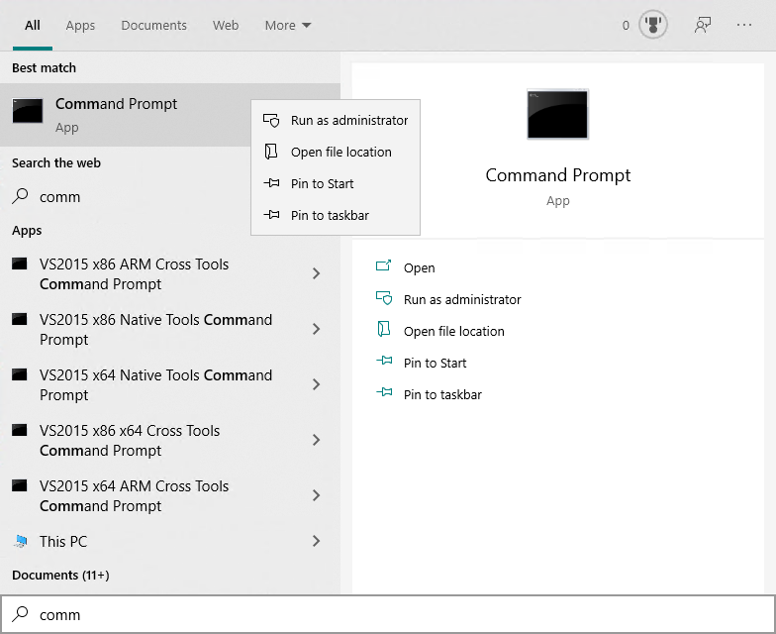The width and height of the screenshot is (776, 634).
Task: Expand VS2015 x64 Native Tools chevron
Action: [x=316, y=385]
